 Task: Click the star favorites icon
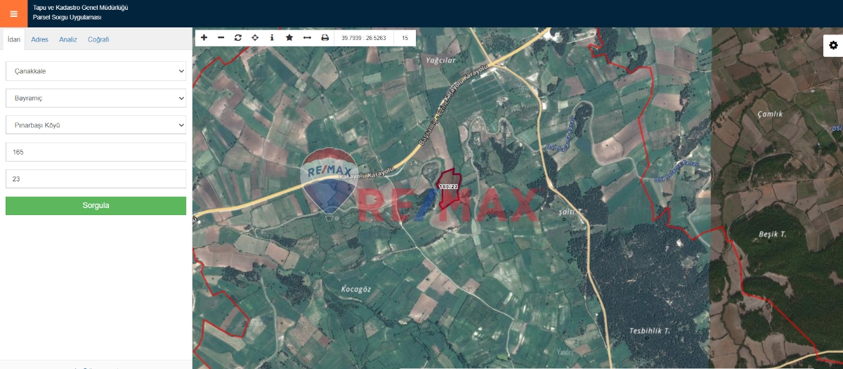(289, 38)
